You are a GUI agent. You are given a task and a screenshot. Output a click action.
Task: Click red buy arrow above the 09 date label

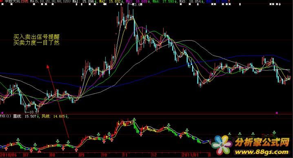point(76,149)
